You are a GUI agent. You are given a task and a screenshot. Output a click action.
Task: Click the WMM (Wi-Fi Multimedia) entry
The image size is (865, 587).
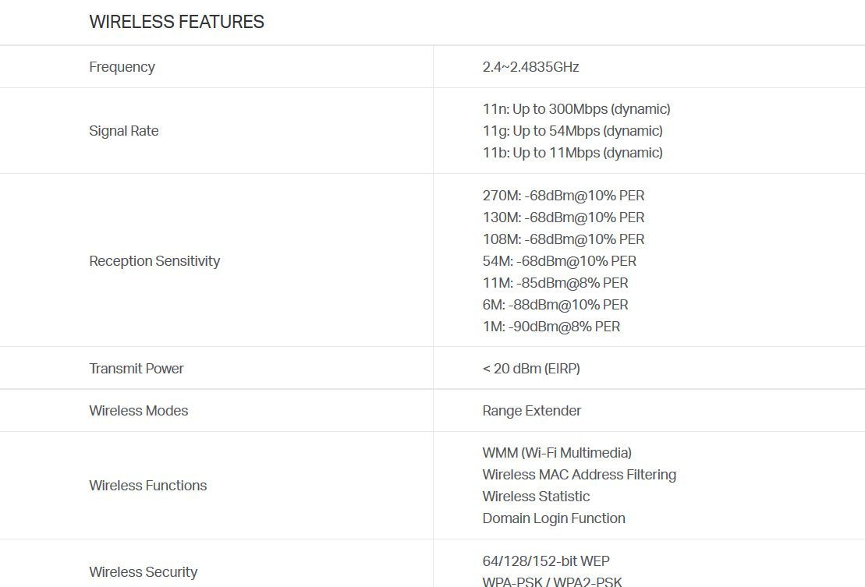click(556, 453)
